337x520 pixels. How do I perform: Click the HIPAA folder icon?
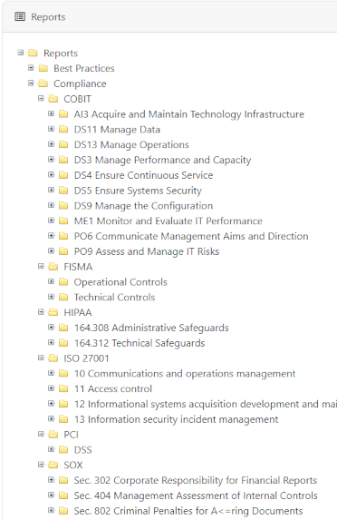pos(53,312)
